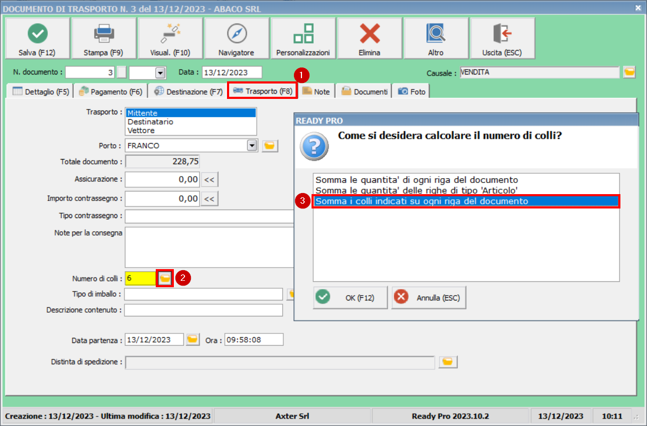Select 'Somma le quantita' di ogni riga' option
This screenshot has height=426, width=647.
point(416,180)
